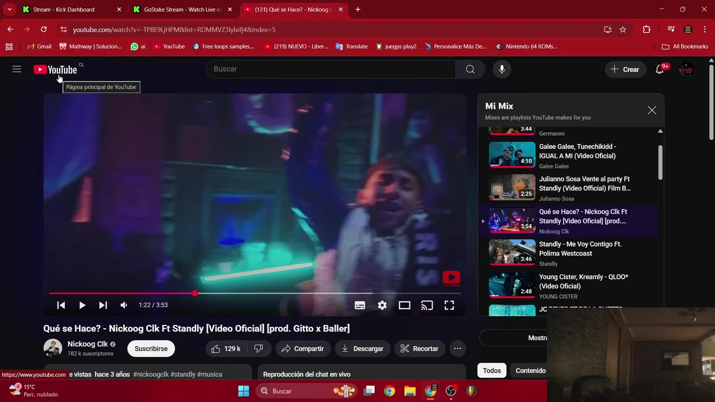The width and height of the screenshot is (715, 402).
Task: Seek on the red video progress bar
Action: (255, 293)
